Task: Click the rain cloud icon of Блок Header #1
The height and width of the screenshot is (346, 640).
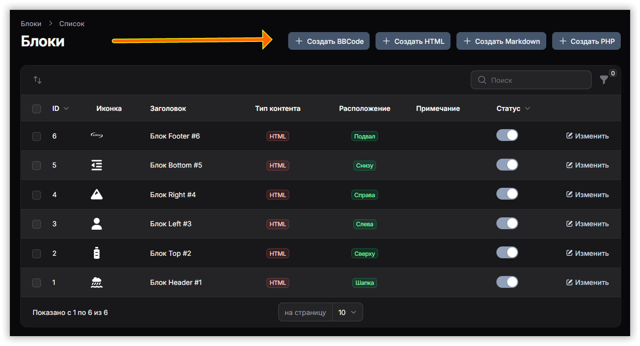Action: coord(97,282)
